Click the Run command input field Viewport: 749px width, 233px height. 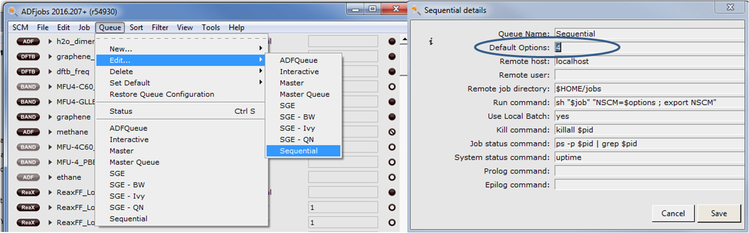click(x=648, y=102)
